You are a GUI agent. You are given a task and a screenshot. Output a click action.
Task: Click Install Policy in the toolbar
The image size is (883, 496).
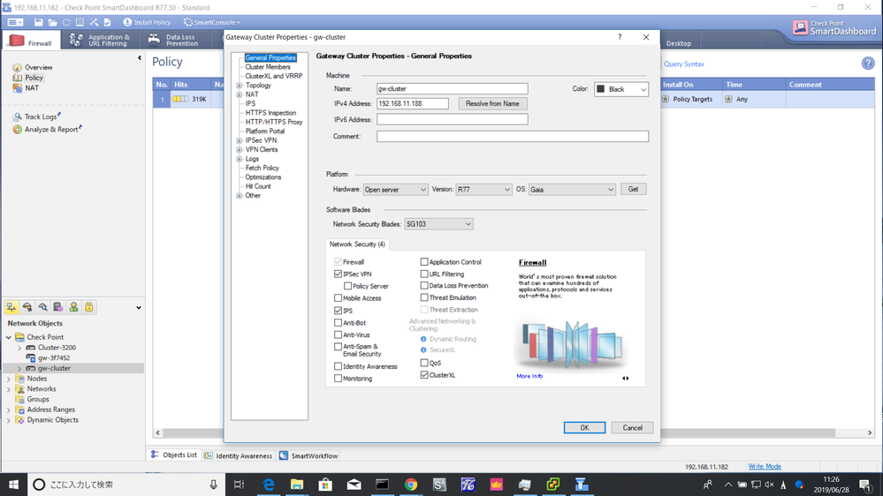point(147,22)
